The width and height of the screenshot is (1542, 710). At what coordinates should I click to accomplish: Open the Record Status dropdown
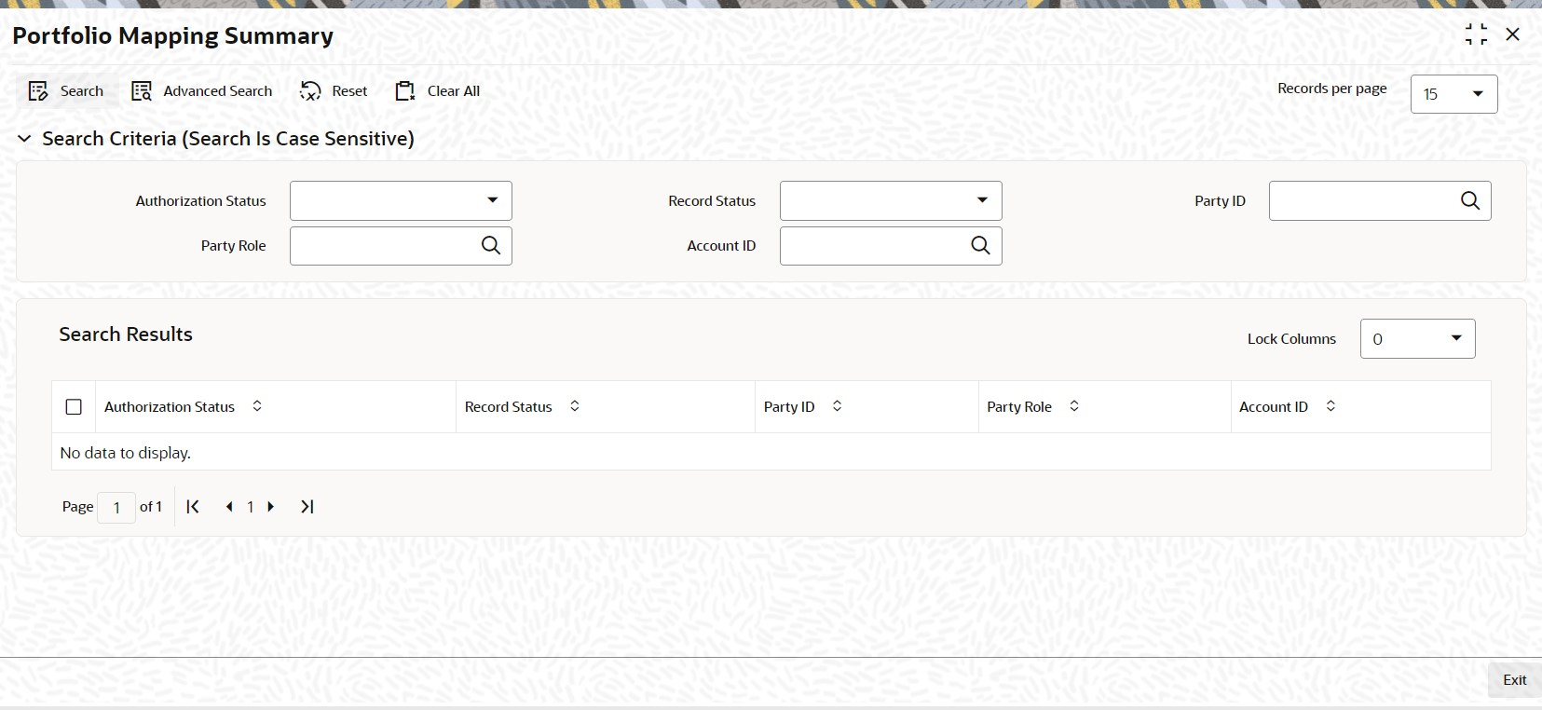pos(891,200)
